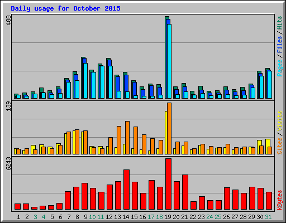Click day 10 on the x-axis

click(92, 217)
